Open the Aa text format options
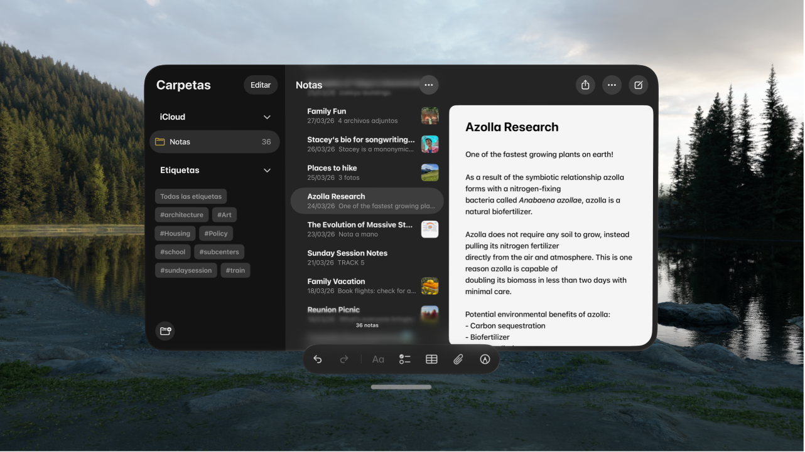The image size is (805, 452). 378,360
